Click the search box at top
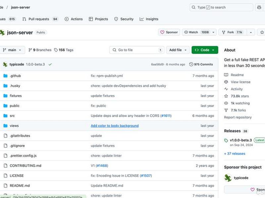The image size is (265, 198). 221,7
